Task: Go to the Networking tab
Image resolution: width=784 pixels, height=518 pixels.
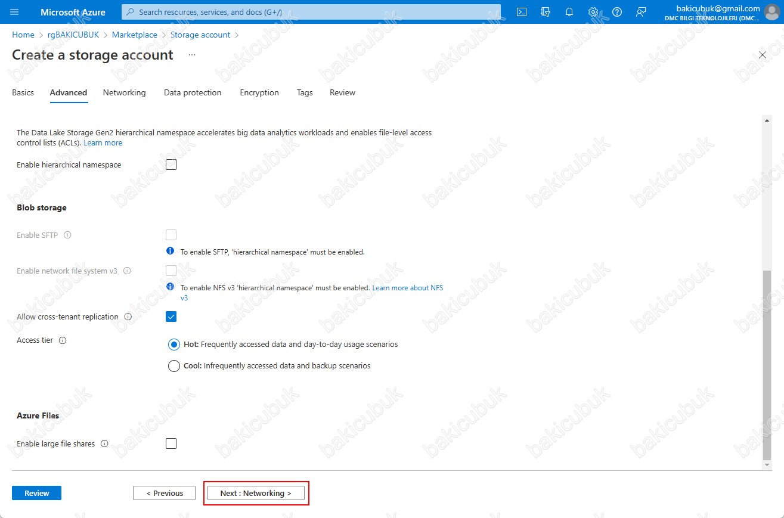Action: (124, 93)
